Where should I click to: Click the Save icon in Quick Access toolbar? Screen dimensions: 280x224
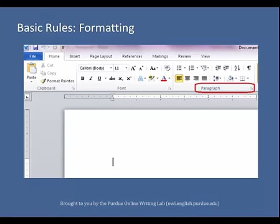point(35,48)
